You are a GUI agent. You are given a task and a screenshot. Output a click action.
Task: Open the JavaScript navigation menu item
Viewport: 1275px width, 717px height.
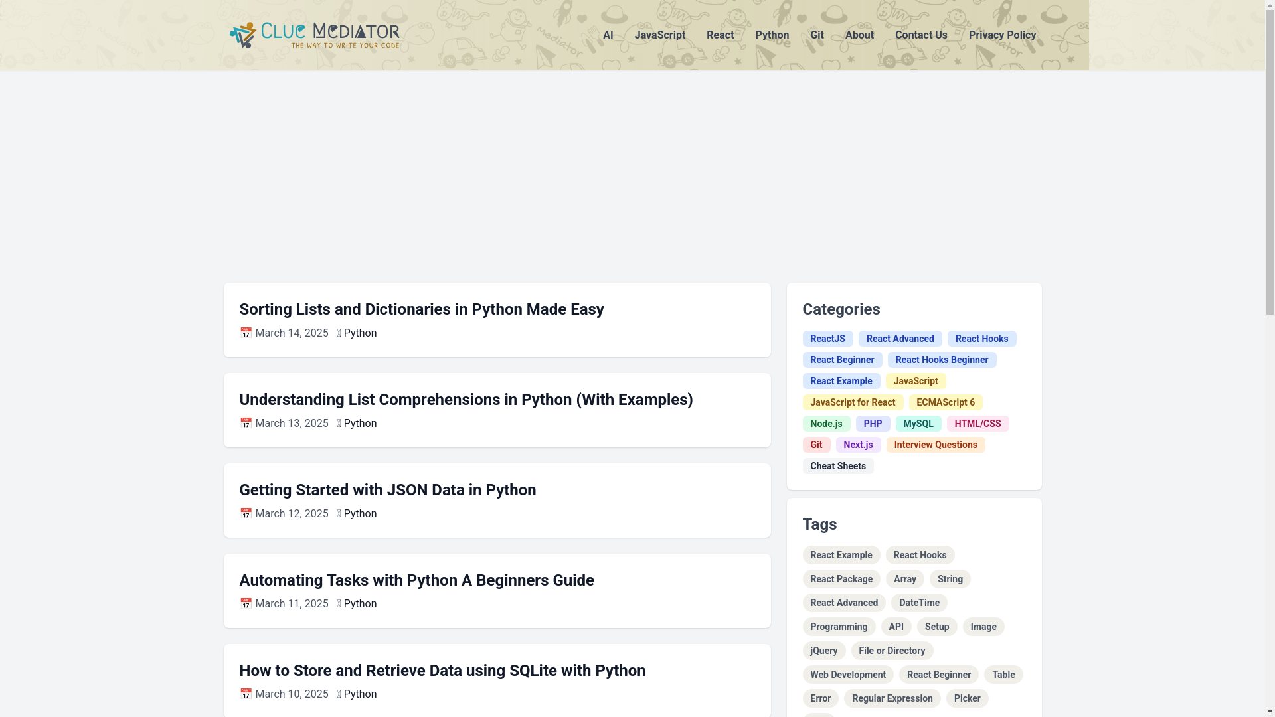coord(659,35)
